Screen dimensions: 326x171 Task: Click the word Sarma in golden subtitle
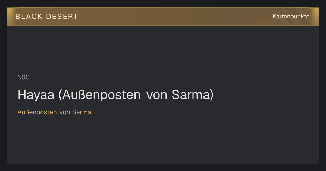(82, 112)
